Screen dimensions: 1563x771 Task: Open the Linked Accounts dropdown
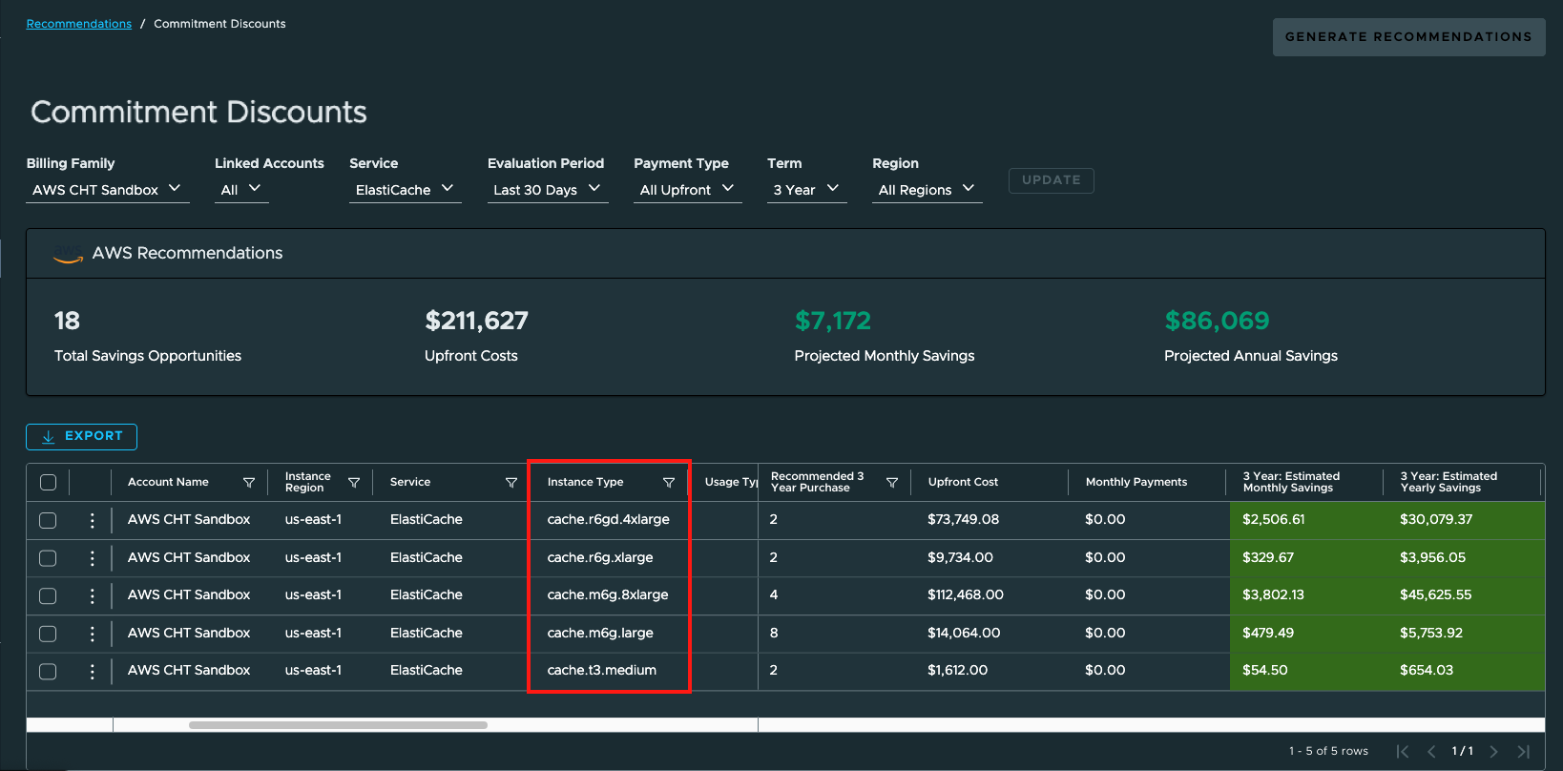(241, 190)
